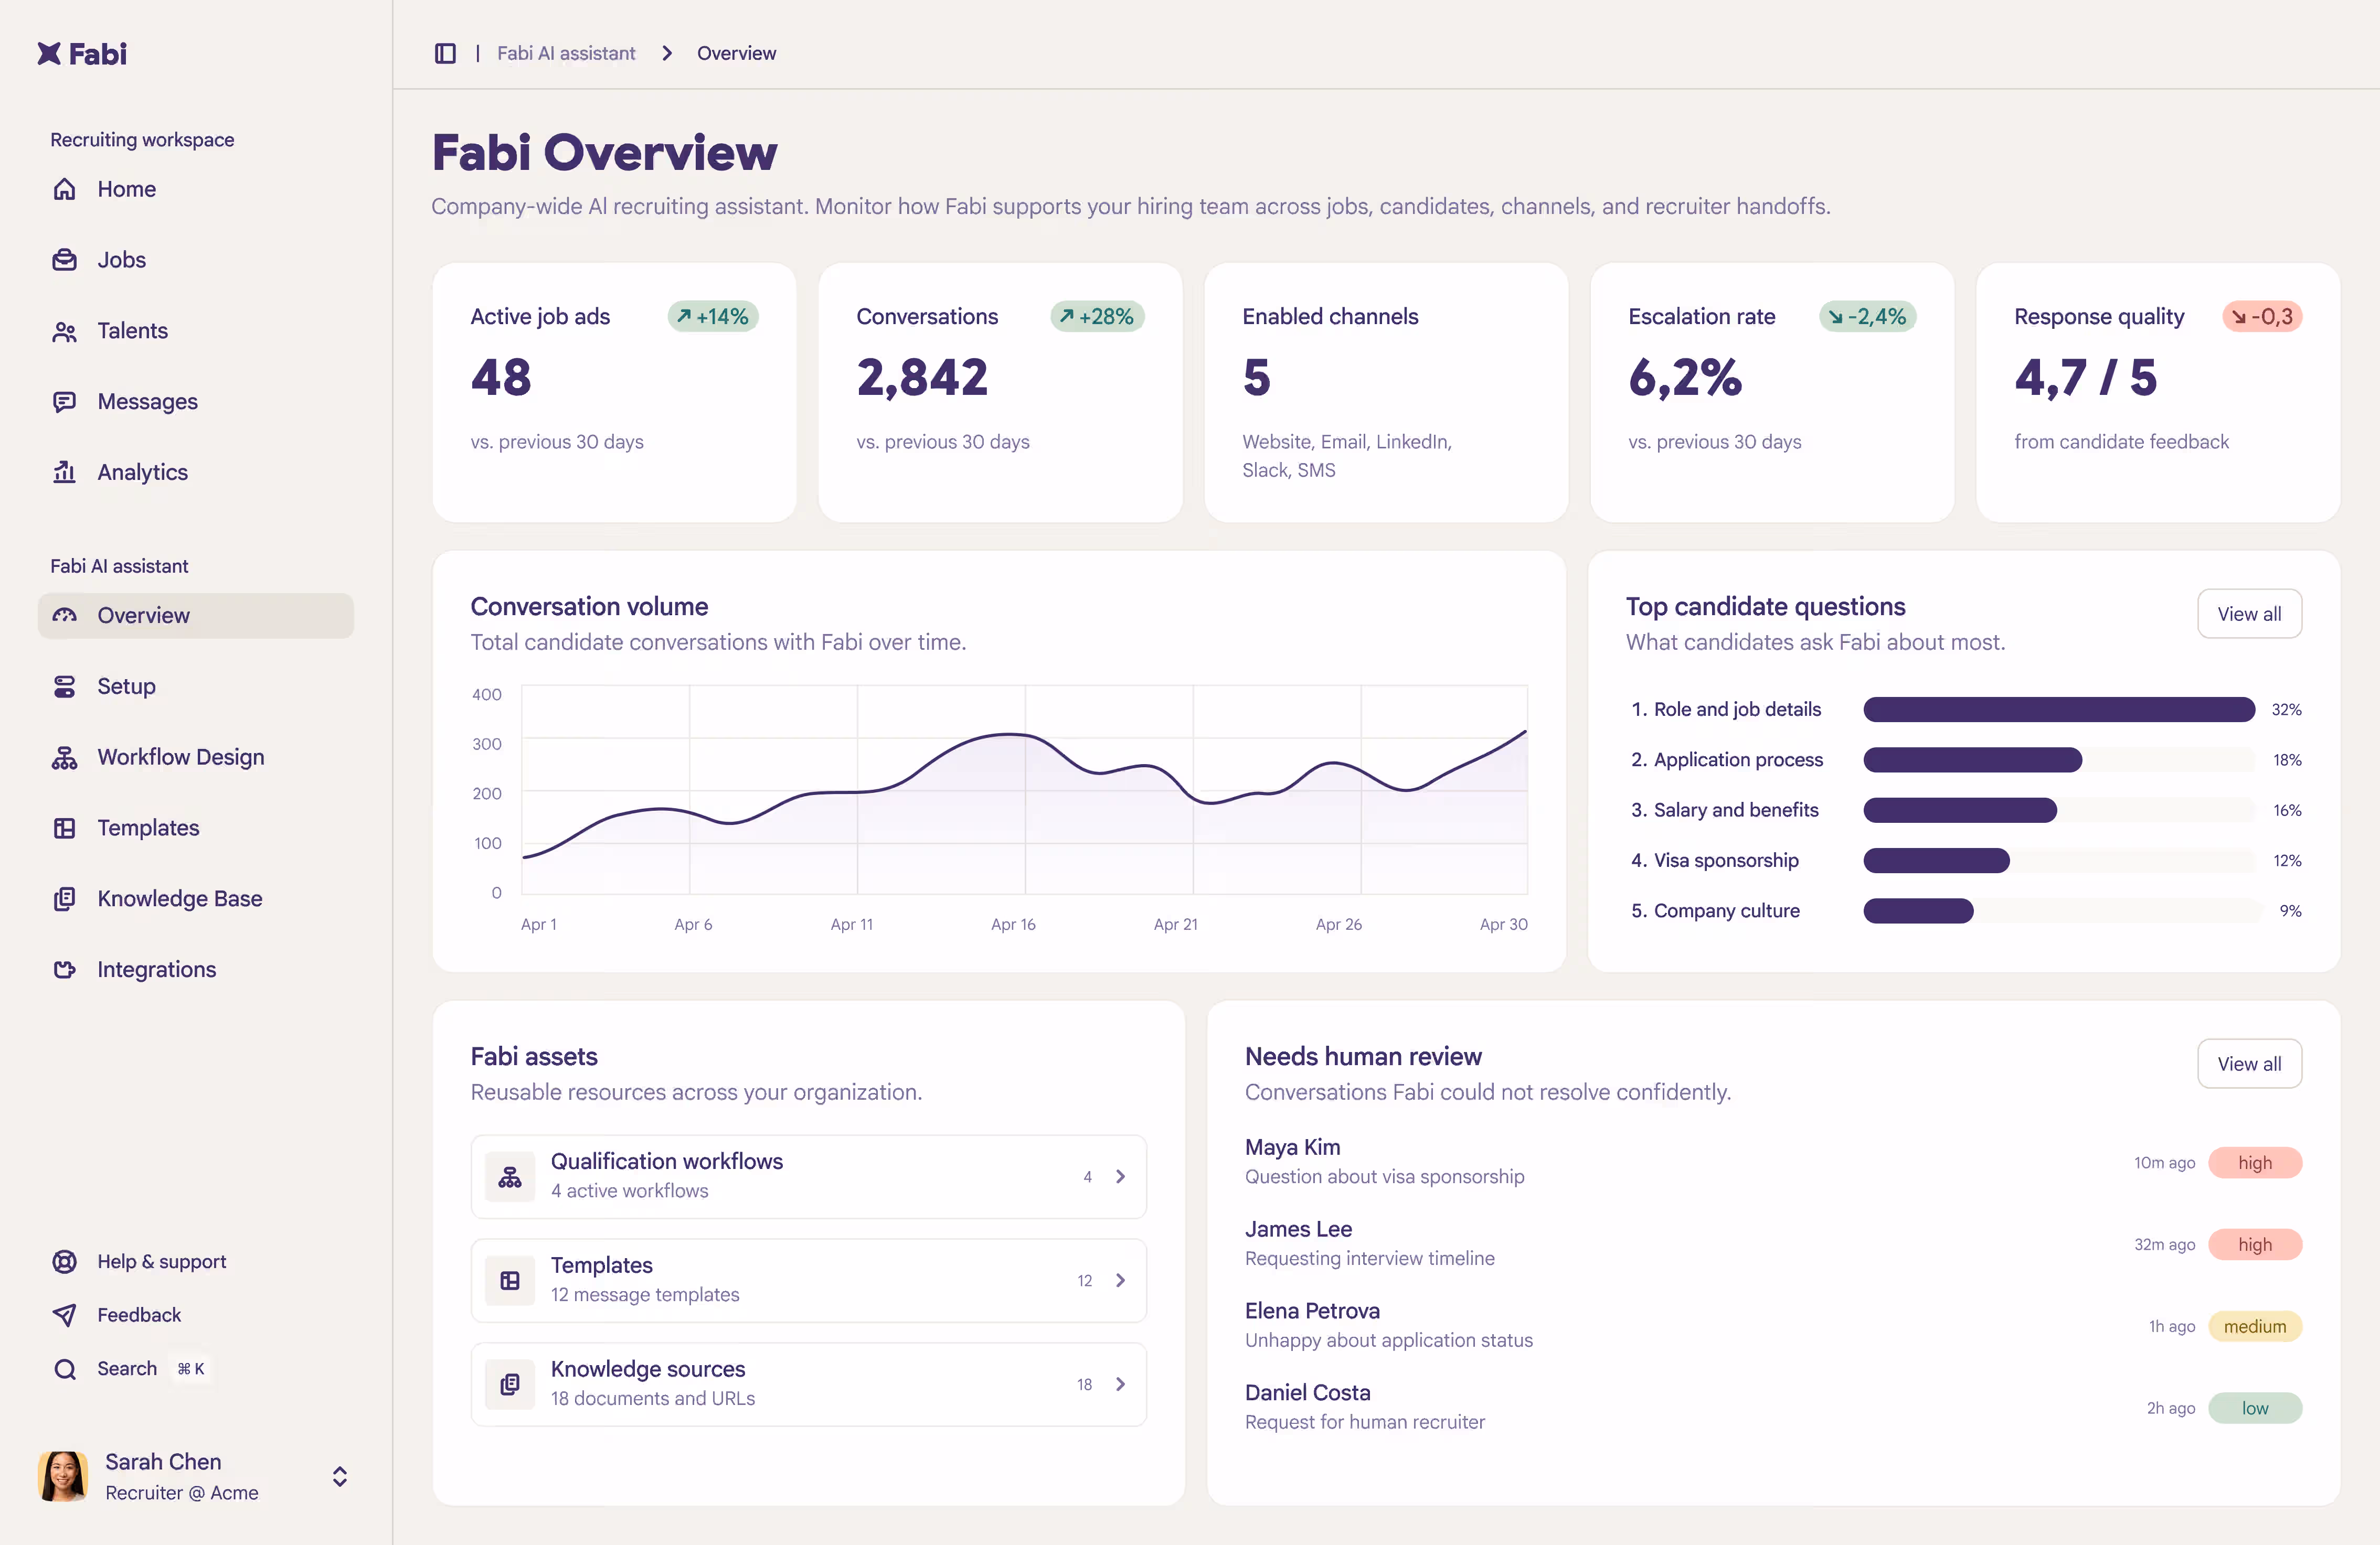Click the high priority tag for Maya Kim
Image resolution: width=2380 pixels, height=1545 pixels.
click(2255, 1162)
